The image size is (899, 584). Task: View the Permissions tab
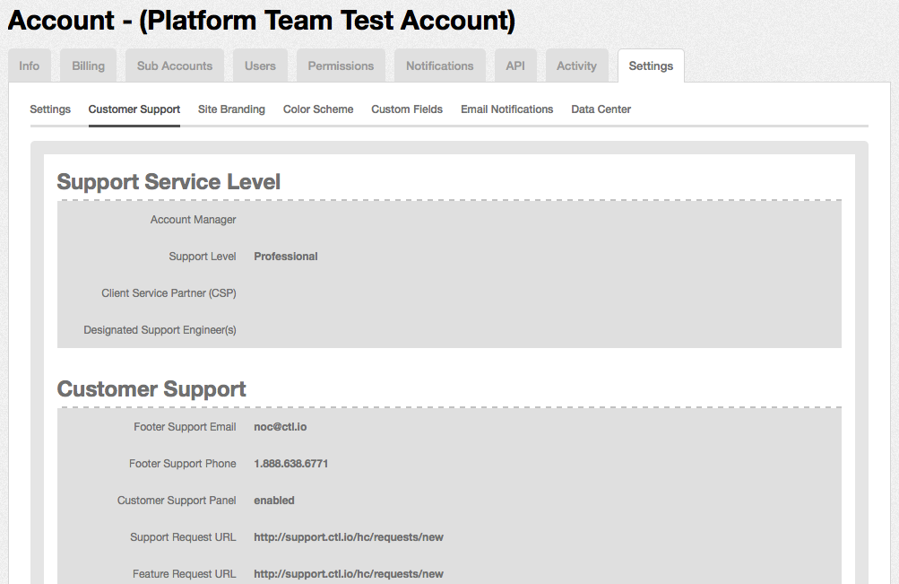point(341,65)
